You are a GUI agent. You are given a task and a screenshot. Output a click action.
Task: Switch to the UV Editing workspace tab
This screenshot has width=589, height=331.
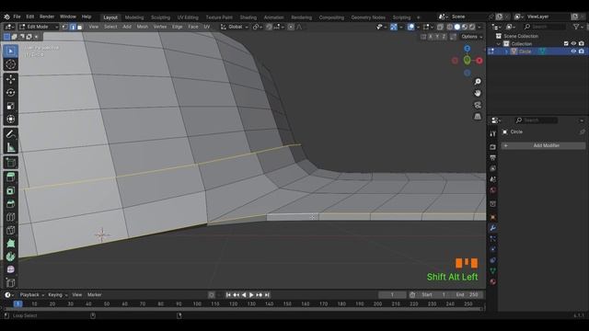(188, 17)
